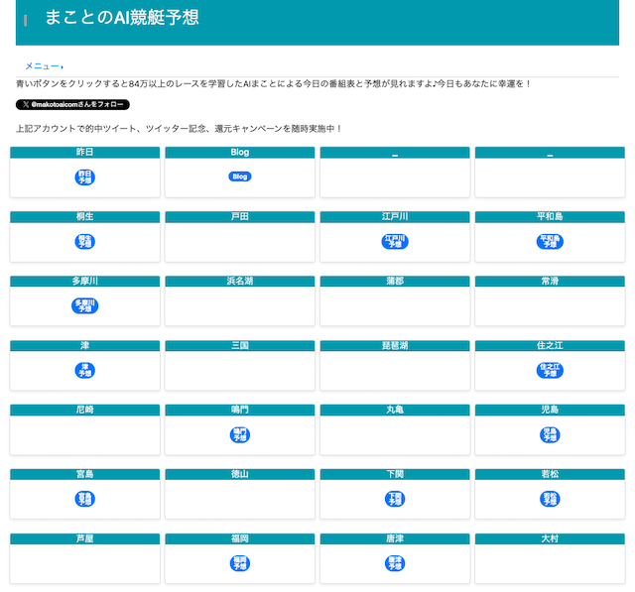Open the Blog blue pill button
This screenshot has height=592, width=635.
click(x=240, y=177)
